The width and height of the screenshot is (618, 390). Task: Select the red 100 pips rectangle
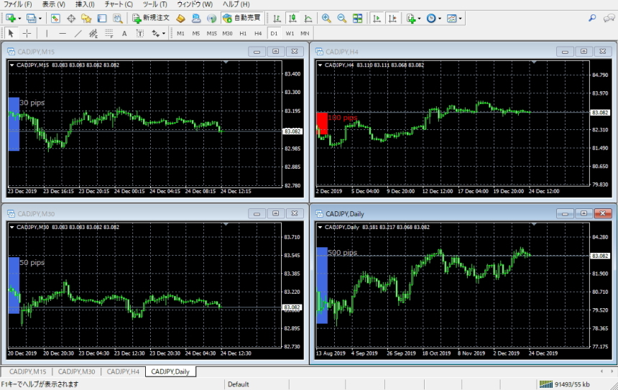323,124
